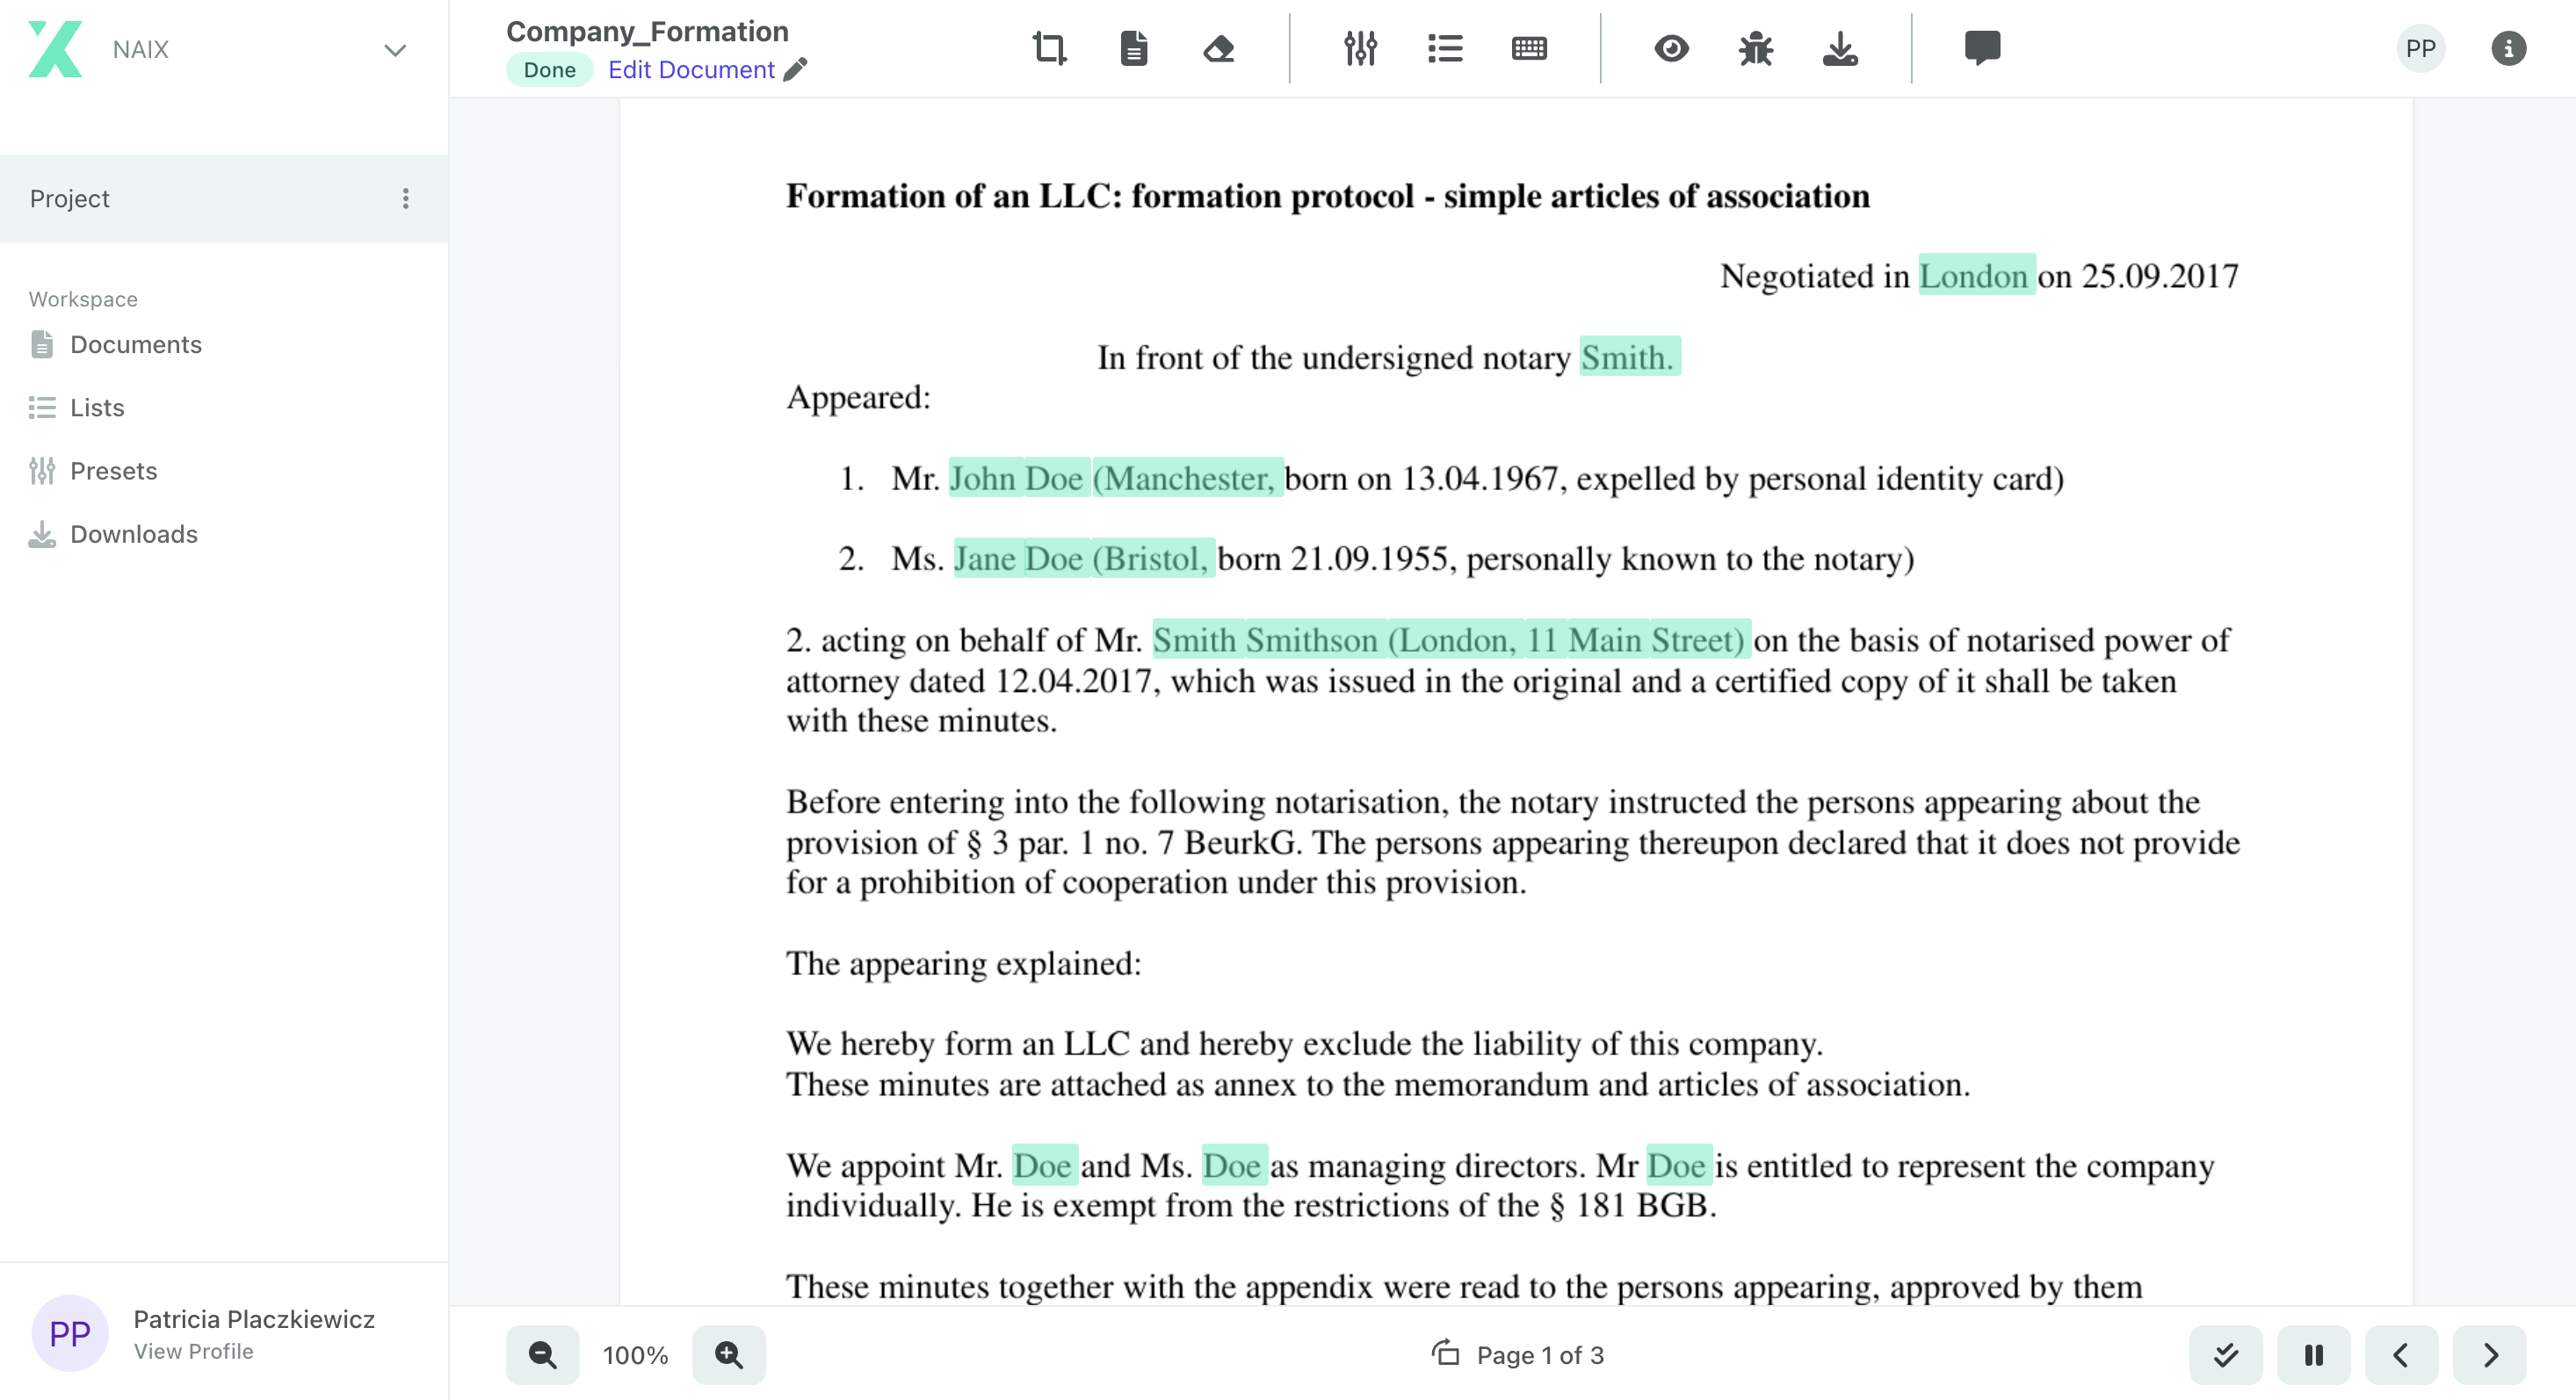The width and height of the screenshot is (2576, 1400).
Task: Click the double checkmark approve button
Action: pyautogui.click(x=2225, y=1354)
